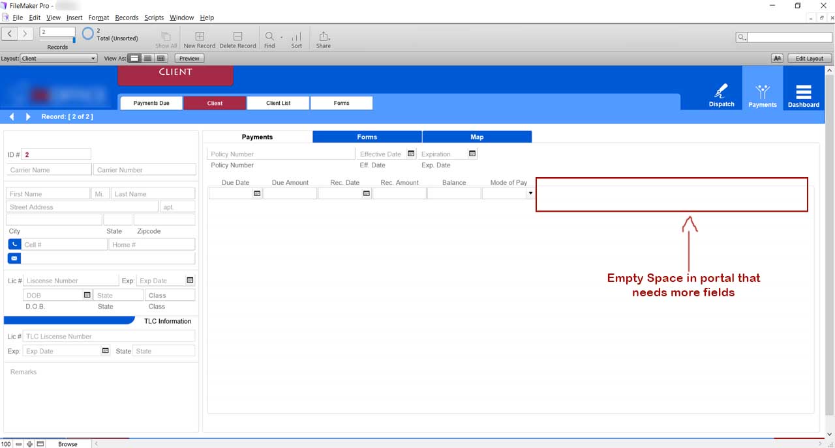Switch to Table view icon
Viewport: 835px width, 448px height.
(x=160, y=59)
